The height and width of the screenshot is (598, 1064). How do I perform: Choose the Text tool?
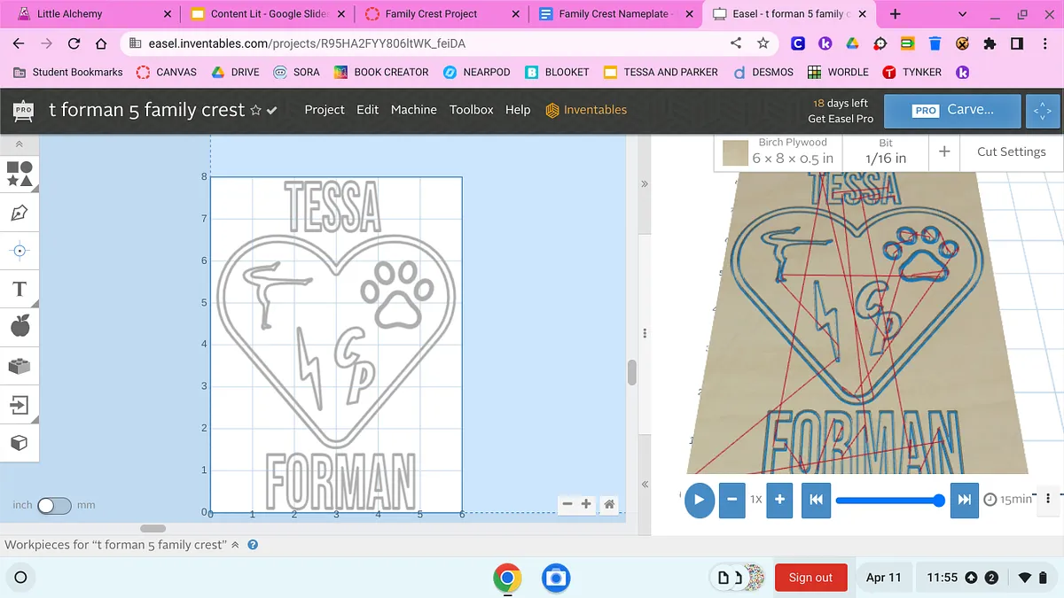coord(20,290)
